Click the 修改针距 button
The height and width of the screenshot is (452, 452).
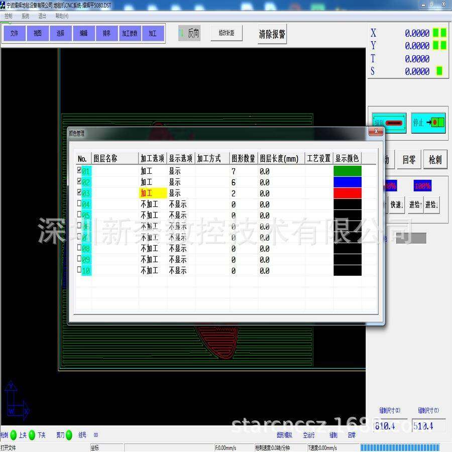pos(227,33)
